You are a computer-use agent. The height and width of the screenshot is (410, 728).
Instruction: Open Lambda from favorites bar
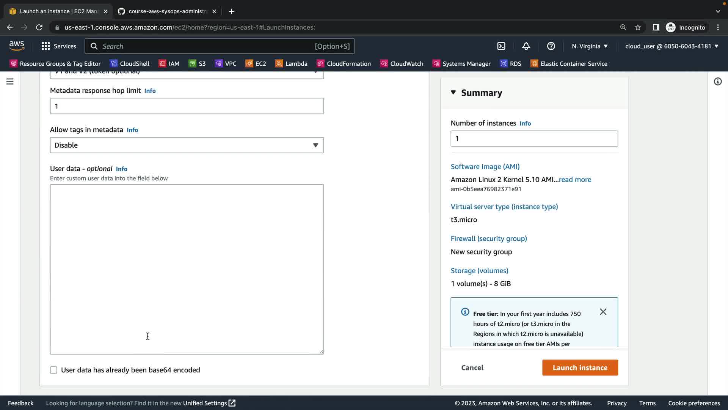[291, 63]
